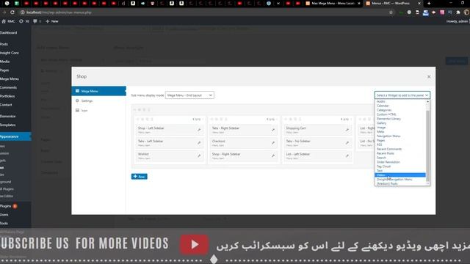
Task: Click New in the admin bar
Action: pyautogui.click(x=52, y=21)
